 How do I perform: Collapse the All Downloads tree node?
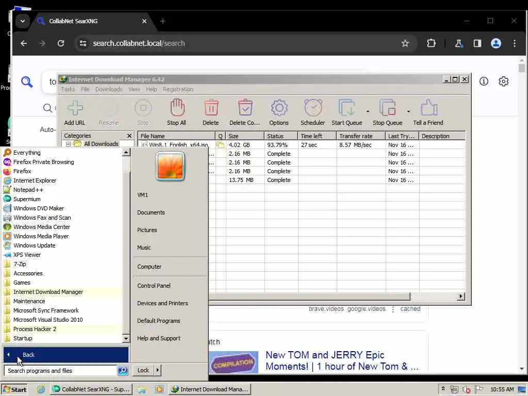point(68,144)
